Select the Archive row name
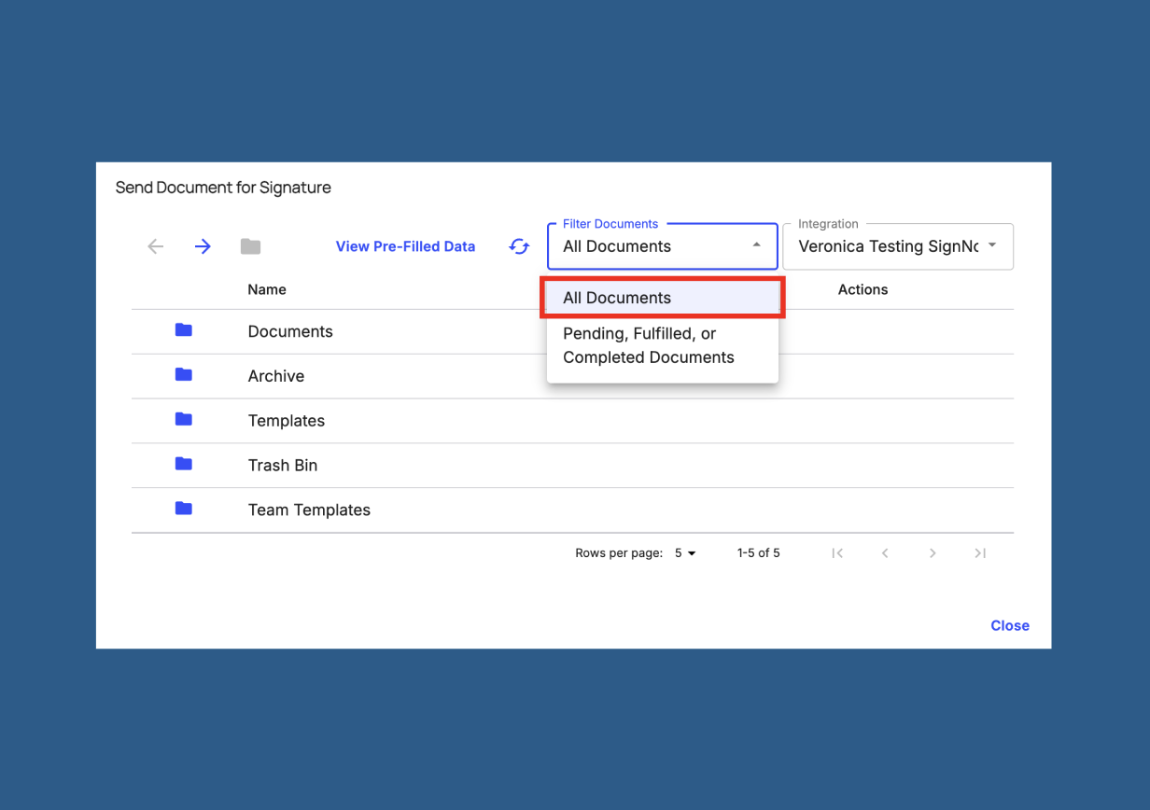The width and height of the screenshot is (1150, 810). click(276, 376)
